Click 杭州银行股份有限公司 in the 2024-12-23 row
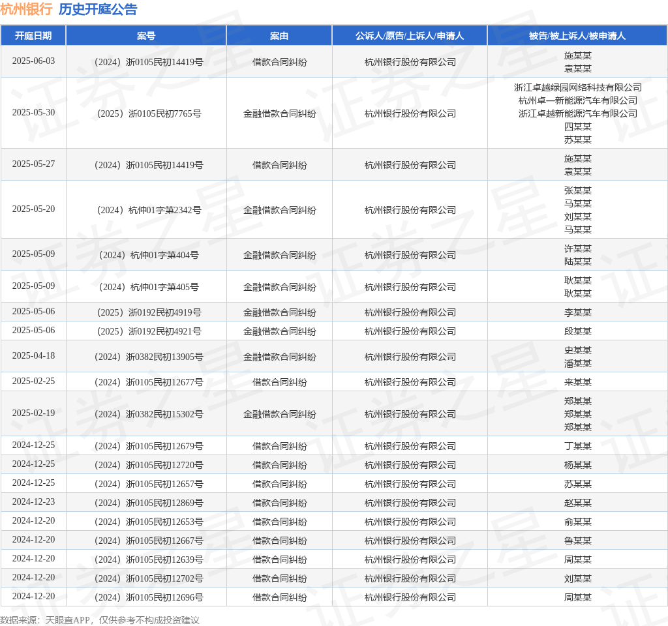Viewport: 668px width, 626px height. pos(410,503)
